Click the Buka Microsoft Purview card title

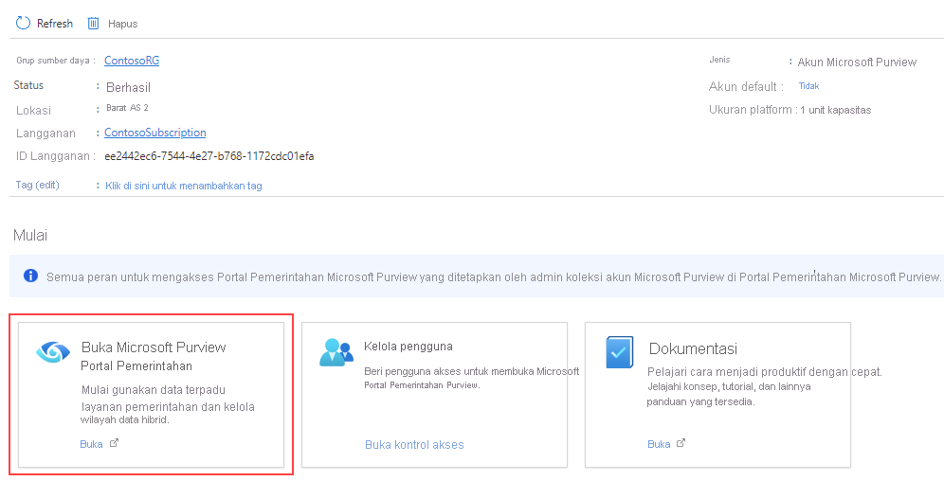pos(154,347)
